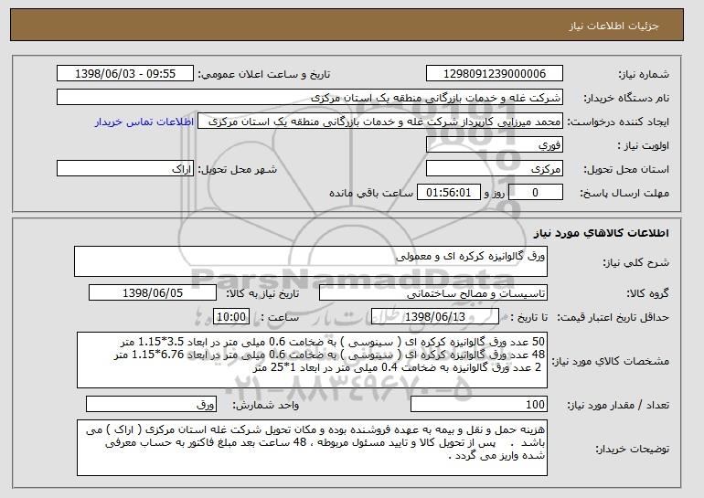Click the ایجاد کننده درخواست field
Image resolution: width=704 pixels, height=498 pixels.
point(380,122)
